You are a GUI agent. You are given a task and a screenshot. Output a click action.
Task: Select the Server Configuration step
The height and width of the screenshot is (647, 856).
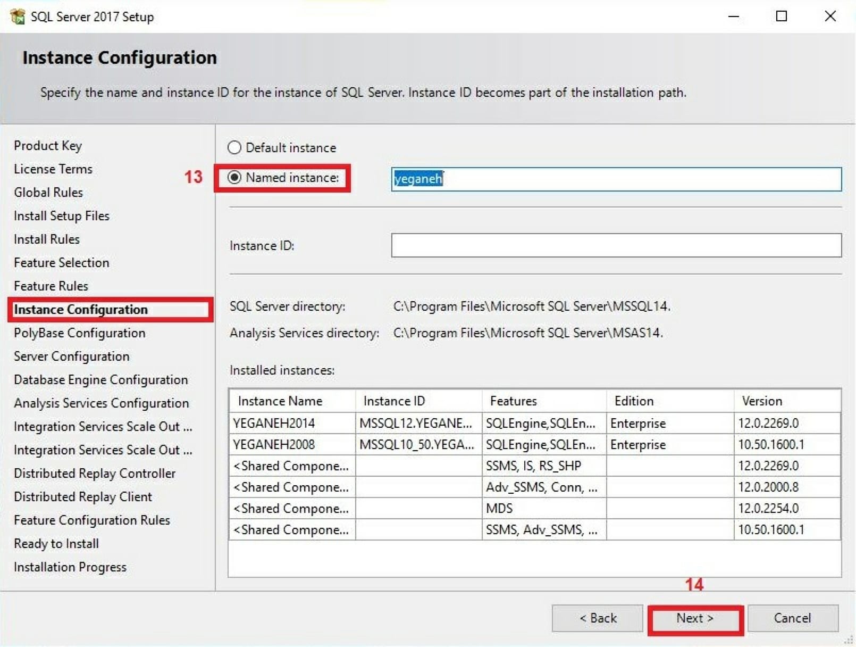71,356
